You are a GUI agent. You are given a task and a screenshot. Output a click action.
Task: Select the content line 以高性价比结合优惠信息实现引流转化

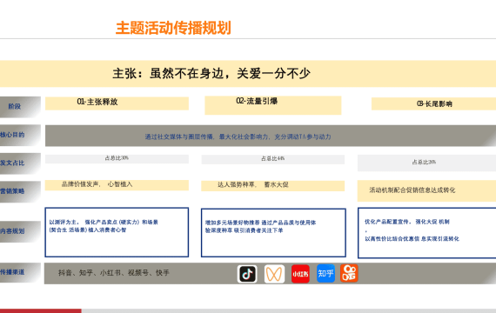412,239
